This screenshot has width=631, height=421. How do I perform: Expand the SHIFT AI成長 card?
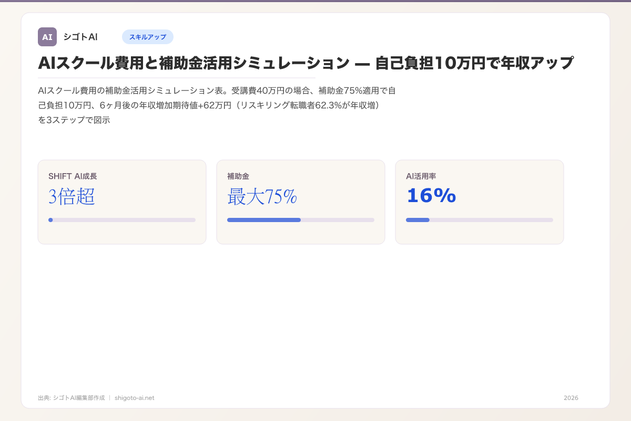[x=121, y=202]
